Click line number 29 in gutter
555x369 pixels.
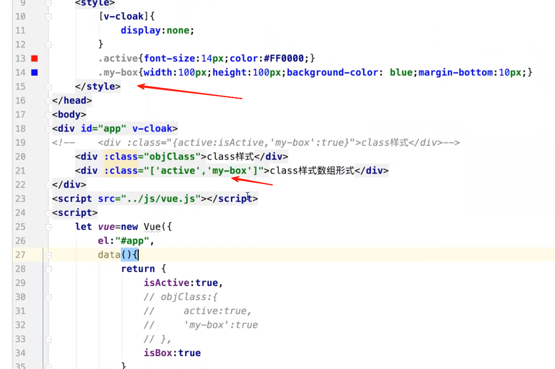(x=20, y=283)
